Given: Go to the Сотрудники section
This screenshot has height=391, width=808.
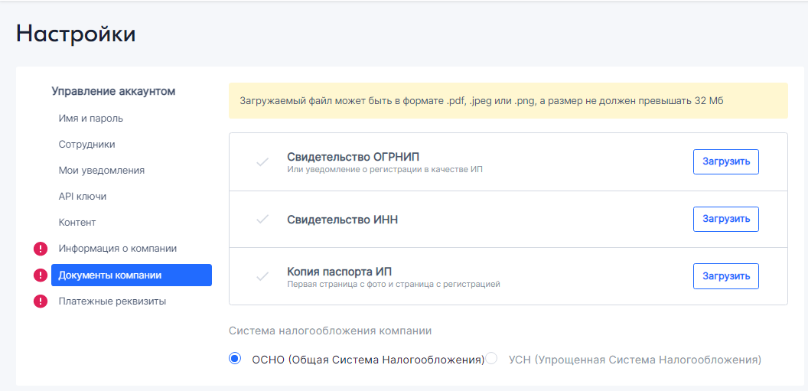Looking at the screenshot, I should pos(86,145).
